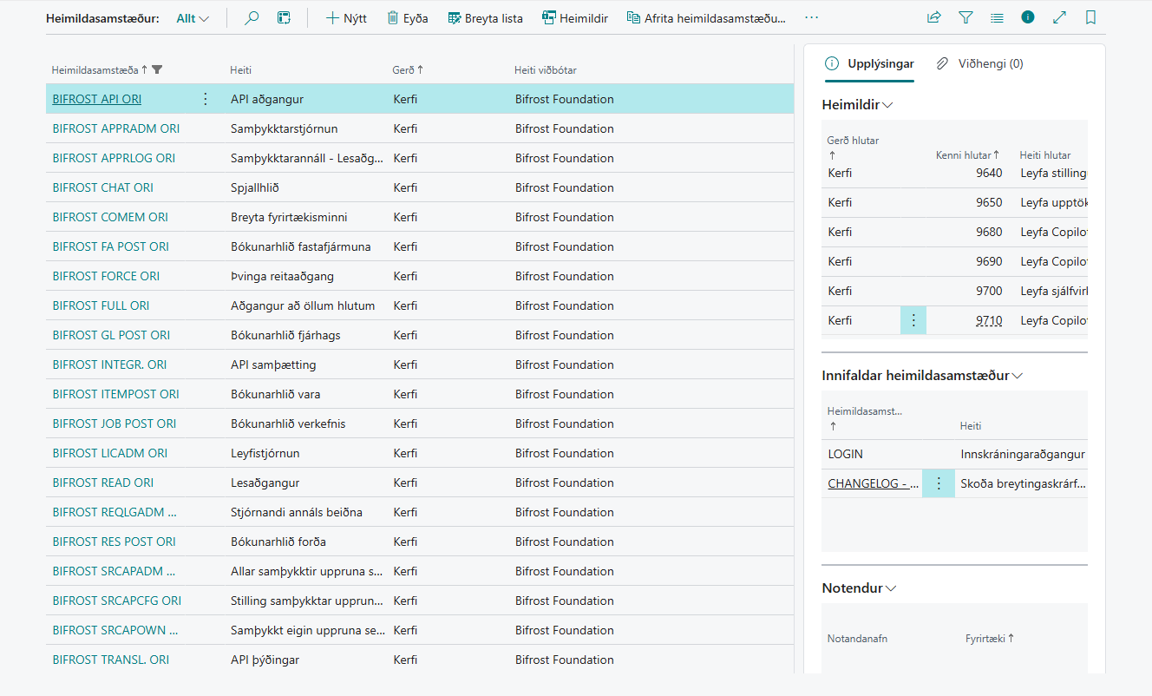
Task: Click the bookmark icon
Action: point(1090,17)
